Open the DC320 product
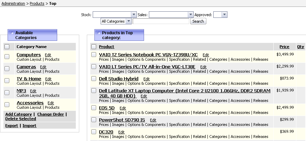 (106, 132)
